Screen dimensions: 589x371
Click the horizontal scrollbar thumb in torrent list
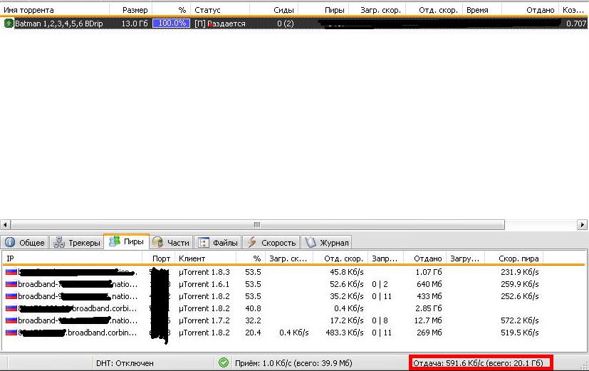[x=257, y=224]
